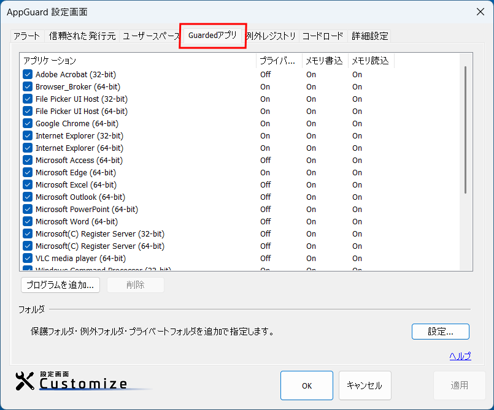494x410 pixels.
Task: Switch to the アラート tab
Action: pyautogui.click(x=26, y=36)
